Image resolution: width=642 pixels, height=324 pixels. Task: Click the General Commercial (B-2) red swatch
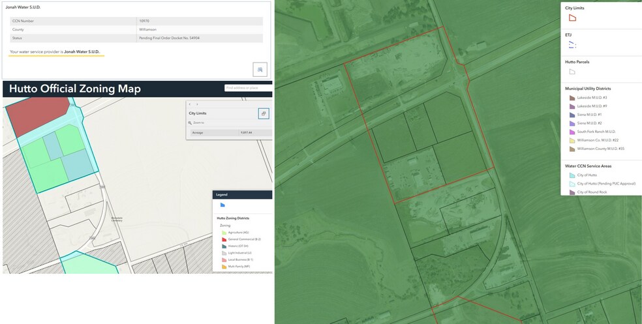click(224, 239)
